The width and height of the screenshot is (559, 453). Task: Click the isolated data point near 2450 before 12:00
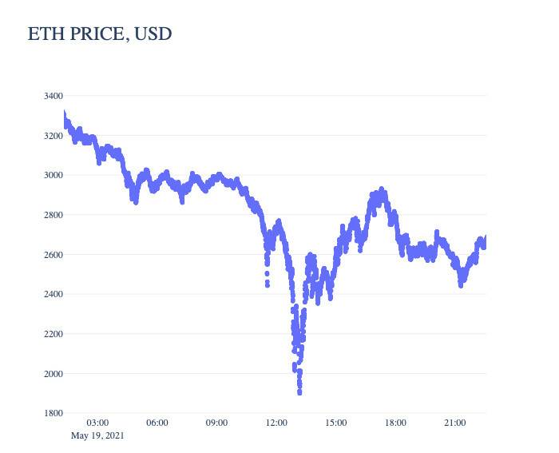click(268, 284)
